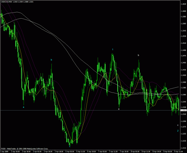Click the cyan wave label '2'
The height and width of the screenshot is (153, 187).
[x=178, y=131]
